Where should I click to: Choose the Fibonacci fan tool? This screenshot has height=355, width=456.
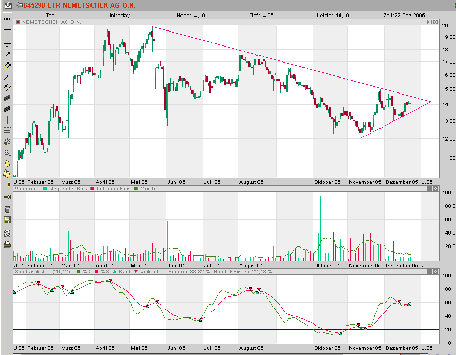pyautogui.click(x=7, y=141)
